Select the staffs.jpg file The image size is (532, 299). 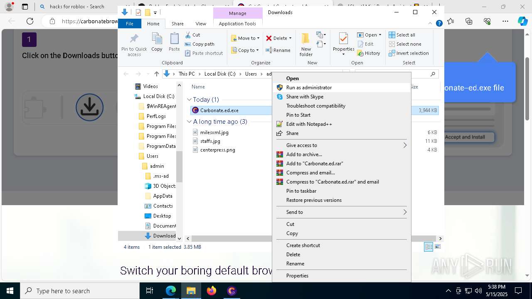[210, 141]
